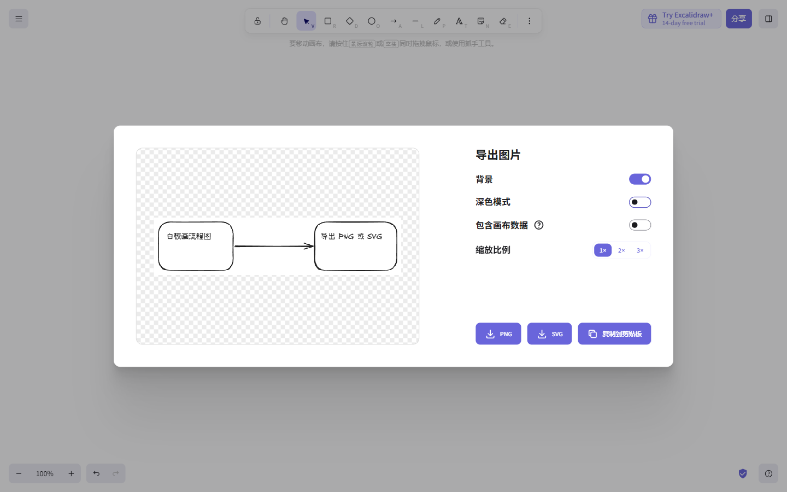
Task: Click the 导出图片 dialog title
Action: pyautogui.click(x=498, y=155)
